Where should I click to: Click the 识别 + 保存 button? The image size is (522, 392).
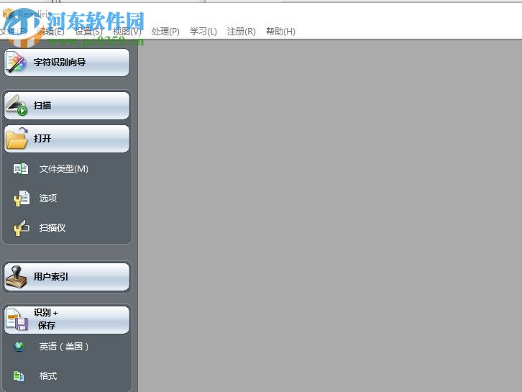click(x=67, y=320)
